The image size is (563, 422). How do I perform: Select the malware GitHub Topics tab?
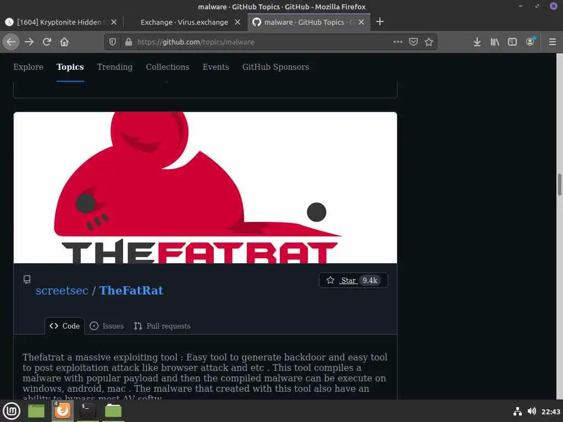coord(309,22)
